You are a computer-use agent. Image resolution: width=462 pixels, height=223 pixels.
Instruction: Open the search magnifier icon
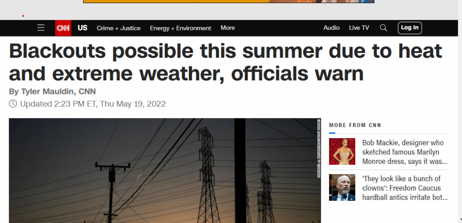pyautogui.click(x=383, y=28)
